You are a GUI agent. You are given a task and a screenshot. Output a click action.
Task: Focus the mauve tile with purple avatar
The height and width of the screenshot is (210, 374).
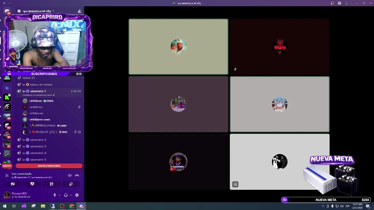178,104
